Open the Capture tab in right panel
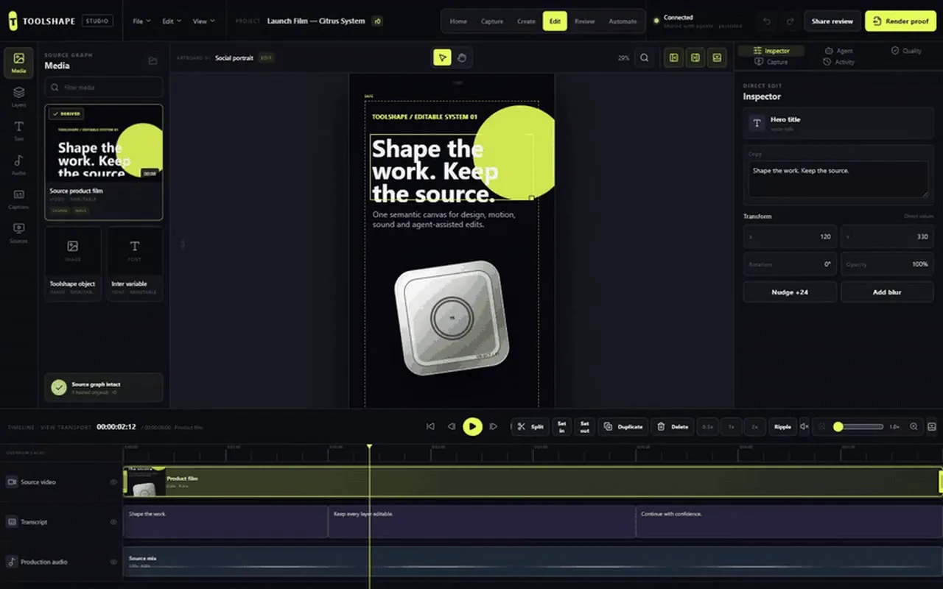Screen dimensions: 943x589 771,62
